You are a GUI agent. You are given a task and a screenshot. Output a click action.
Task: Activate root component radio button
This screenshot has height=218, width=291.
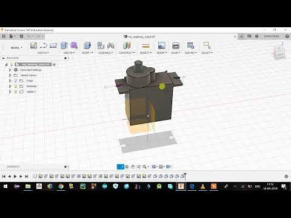click(x=54, y=65)
